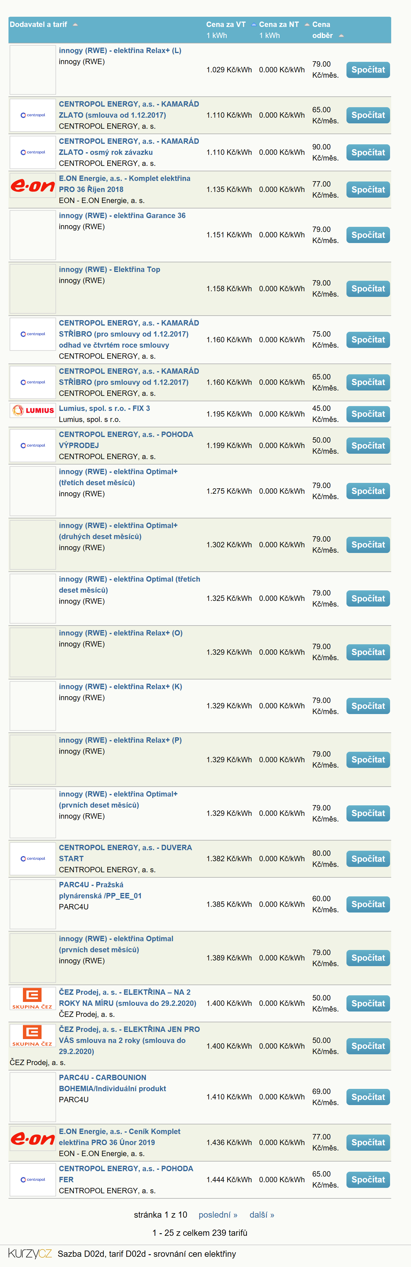Click the Lumius logo thumbnail
Screen dimensions: 411x1267
[32, 410]
